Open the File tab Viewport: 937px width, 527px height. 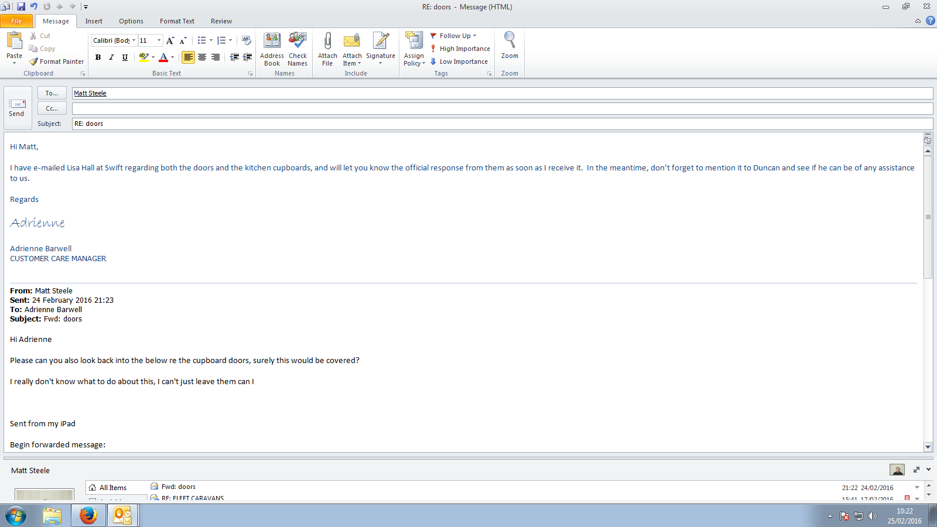[16, 21]
